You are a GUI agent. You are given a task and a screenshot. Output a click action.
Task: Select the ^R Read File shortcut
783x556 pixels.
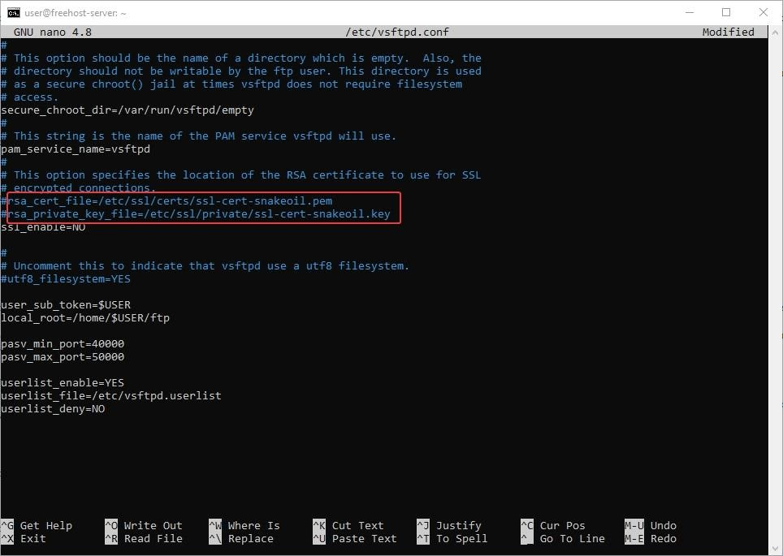144,538
